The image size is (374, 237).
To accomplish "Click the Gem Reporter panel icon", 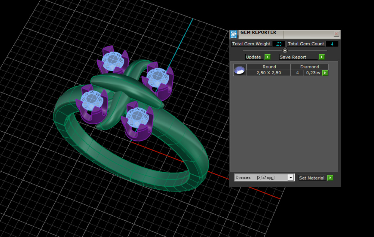I will [x=234, y=34].
